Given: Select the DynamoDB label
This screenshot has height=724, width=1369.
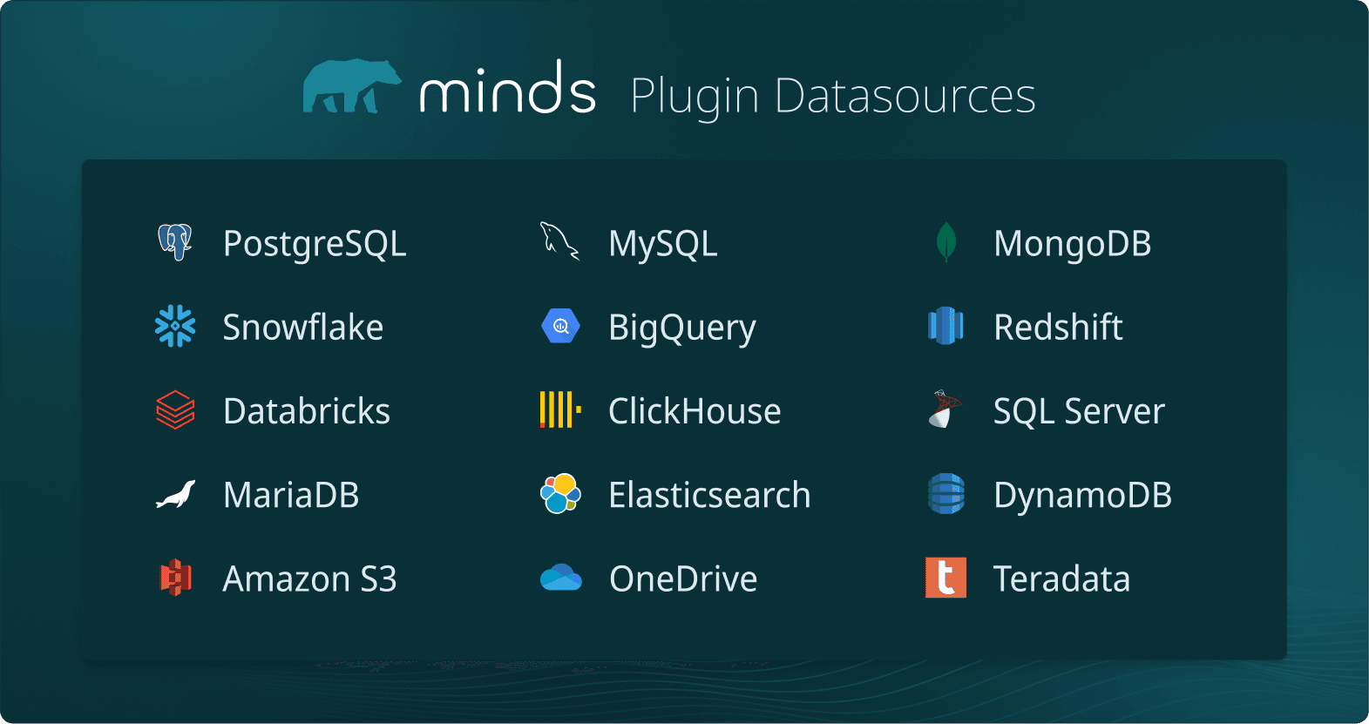Looking at the screenshot, I should 1082,496.
